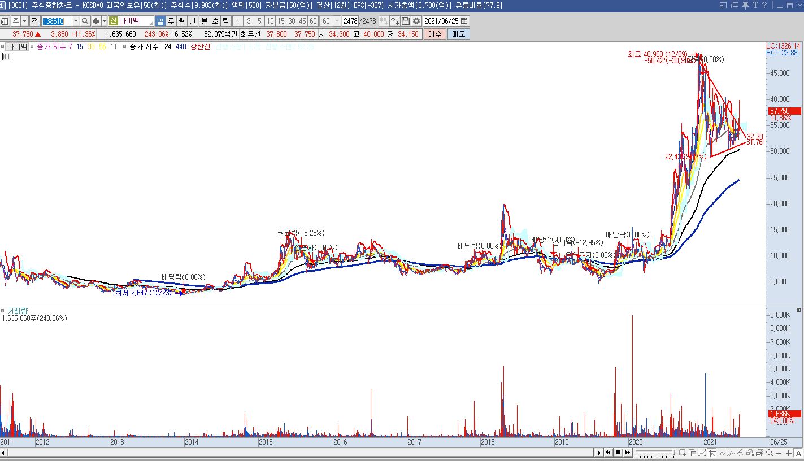Toggle the 나이벡 legend checkbox

3,46
